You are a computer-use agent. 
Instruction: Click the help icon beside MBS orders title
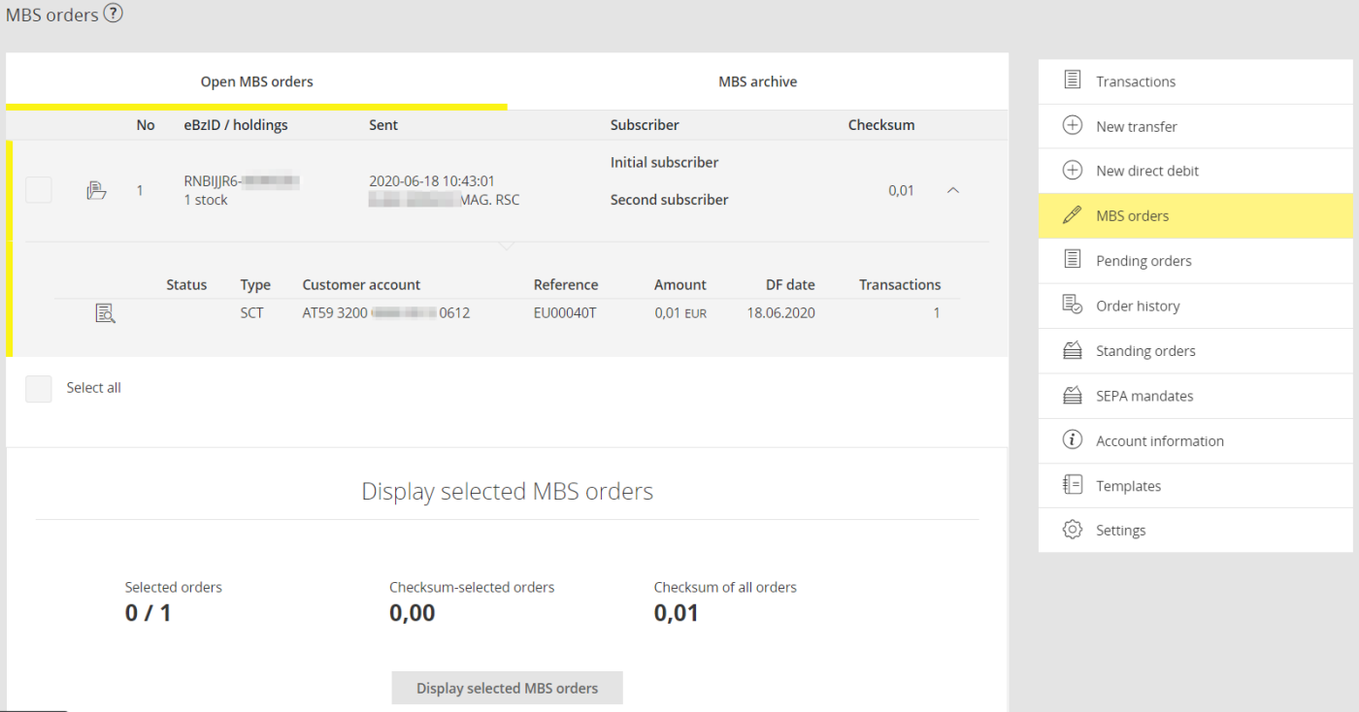[x=114, y=15]
